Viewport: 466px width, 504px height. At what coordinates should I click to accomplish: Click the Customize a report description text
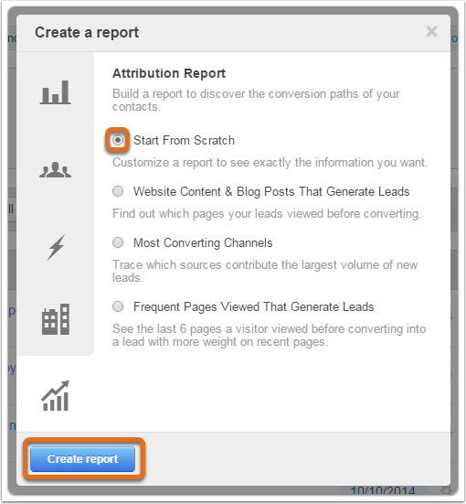coord(270,162)
